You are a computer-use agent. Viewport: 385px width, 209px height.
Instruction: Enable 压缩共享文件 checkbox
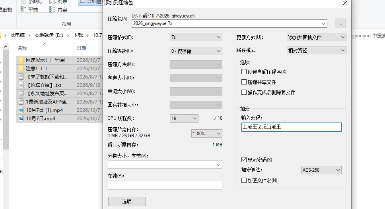tap(244, 82)
